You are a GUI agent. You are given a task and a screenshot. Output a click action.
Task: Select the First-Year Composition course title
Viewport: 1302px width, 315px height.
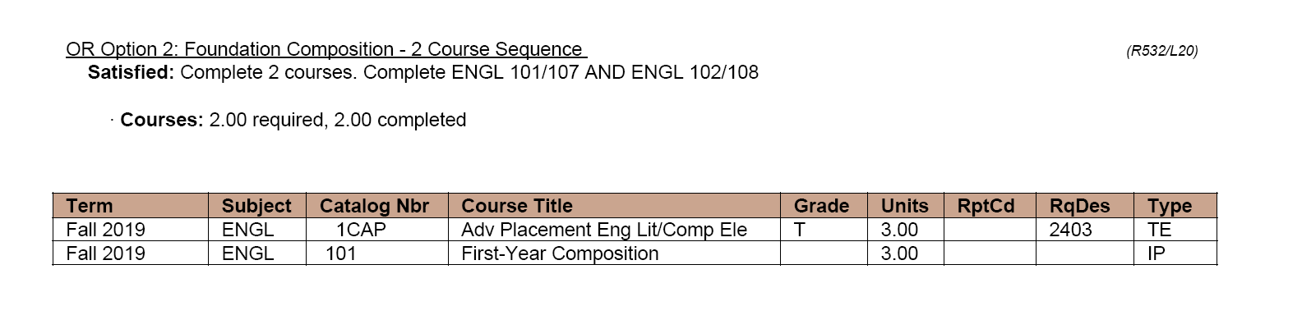(x=560, y=253)
